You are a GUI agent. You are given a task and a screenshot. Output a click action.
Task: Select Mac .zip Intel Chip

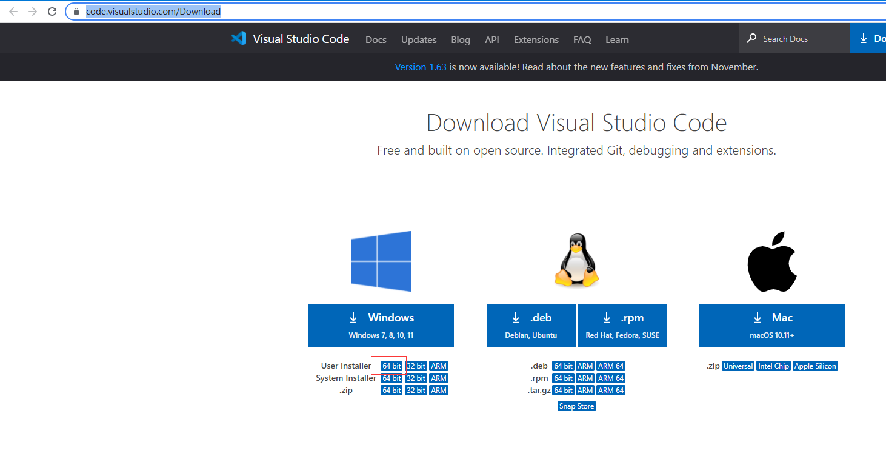coord(774,366)
